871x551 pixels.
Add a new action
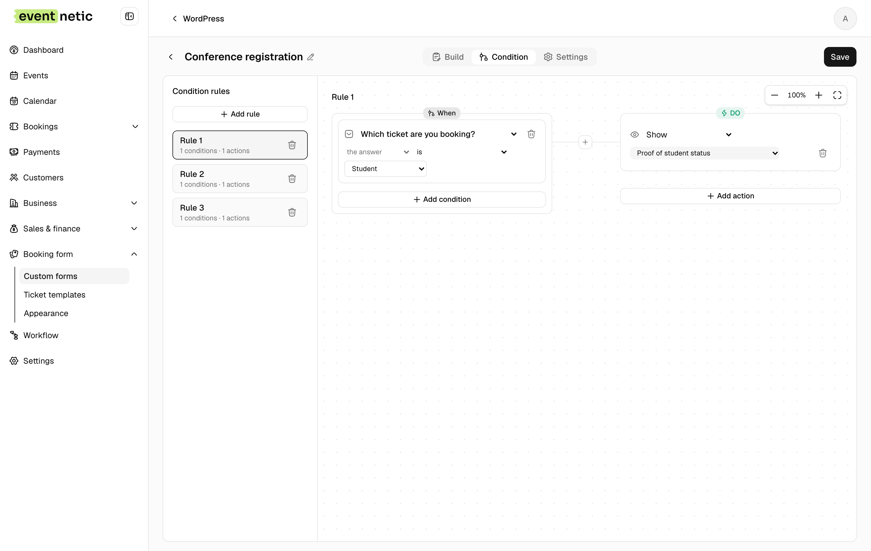click(x=730, y=196)
